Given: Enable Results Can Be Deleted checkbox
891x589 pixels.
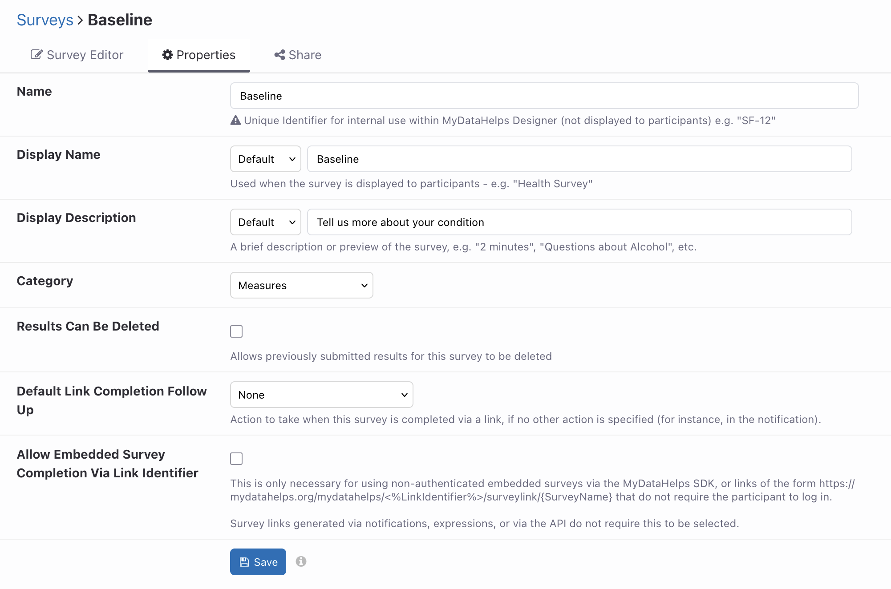Looking at the screenshot, I should pos(236,331).
